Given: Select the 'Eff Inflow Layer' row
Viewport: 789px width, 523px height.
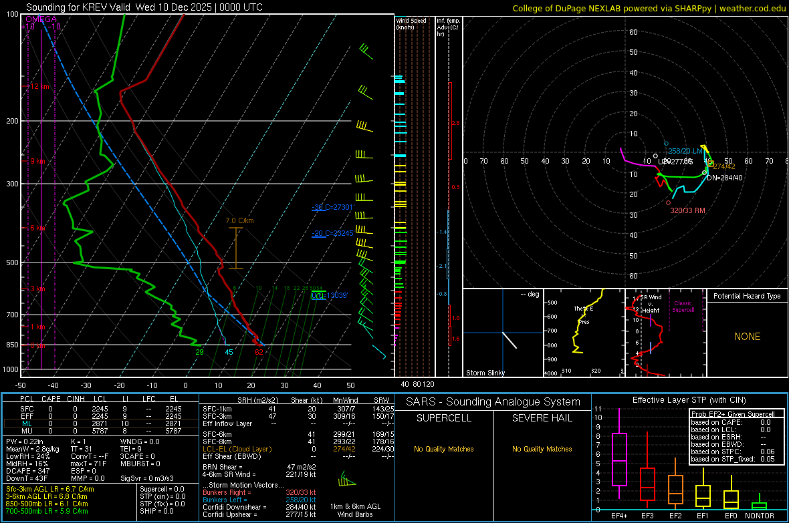Looking at the screenshot, I should (x=298, y=423).
